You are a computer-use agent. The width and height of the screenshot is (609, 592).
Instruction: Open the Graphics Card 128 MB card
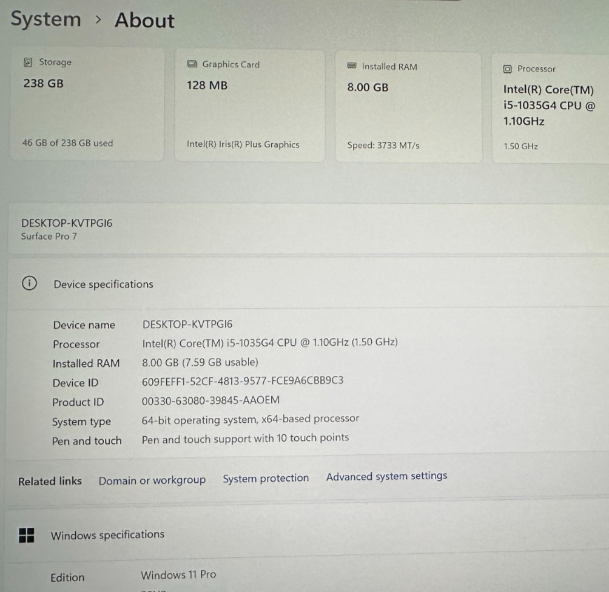[250, 106]
